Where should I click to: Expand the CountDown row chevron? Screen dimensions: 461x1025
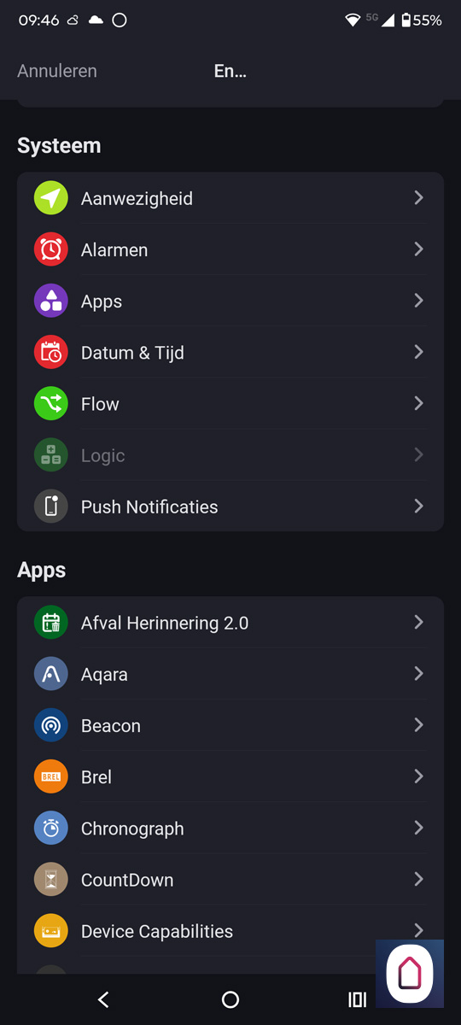(418, 879)
